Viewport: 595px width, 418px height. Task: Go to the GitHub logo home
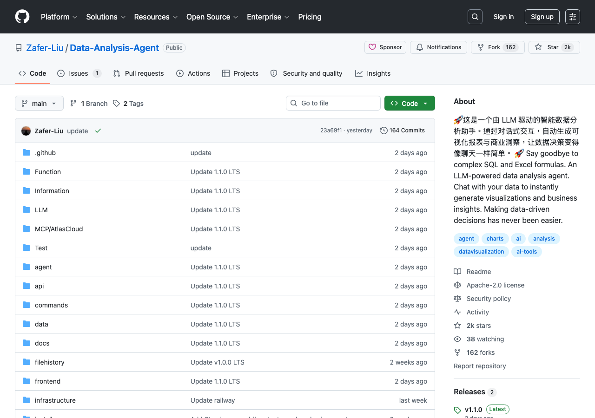coord(22,17)
